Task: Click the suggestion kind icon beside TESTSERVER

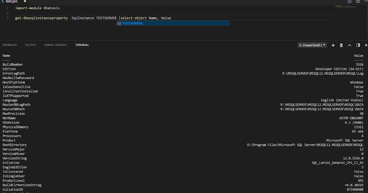Action: pyautogui.click(x=119, y=23)
